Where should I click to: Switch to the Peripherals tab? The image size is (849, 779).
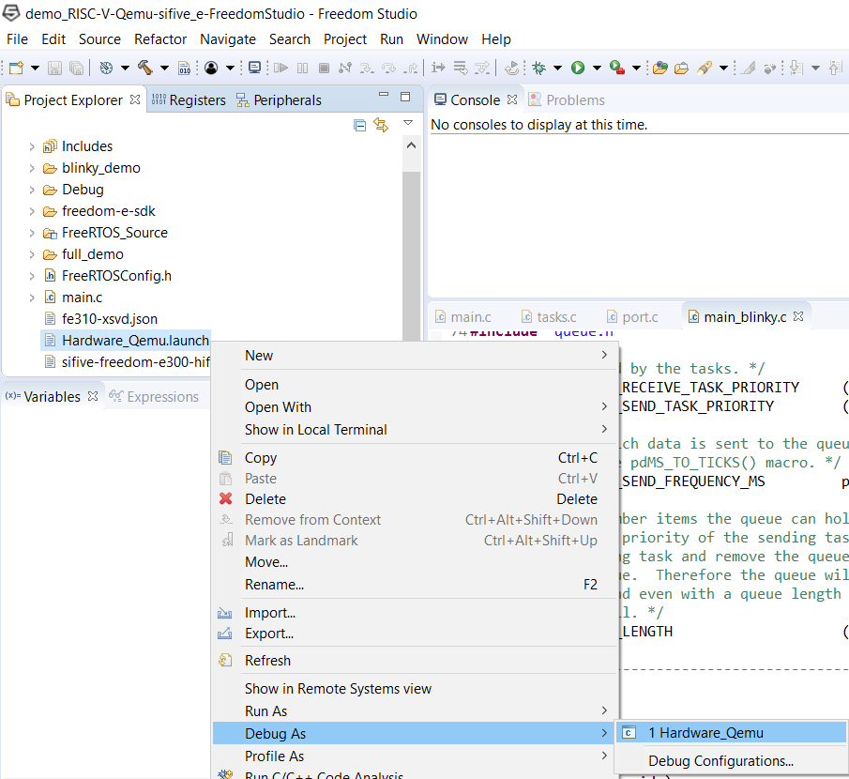click(x=279, y=100)
